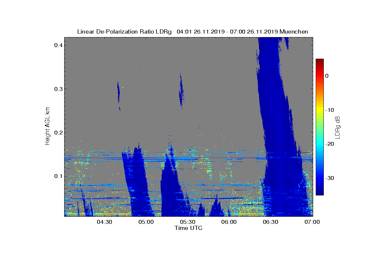The width and height of the screenshot is (387, 258).
Task: Click the 07:00 time tick label
Action: tap(313, 222)
